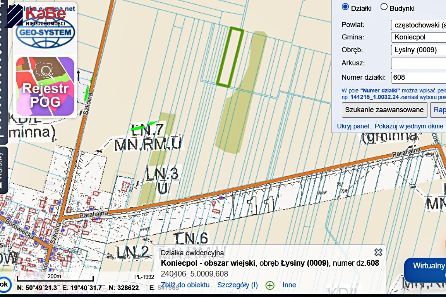Click the Numer działki field with 608
This screenshot has width=446, height=297.
coord(418,77)
